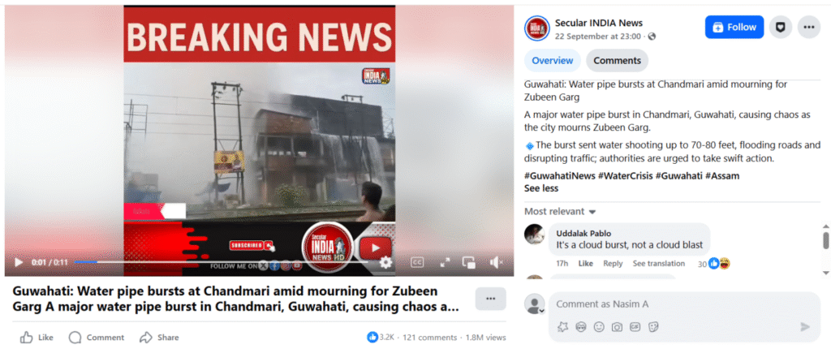The height and width of the screenshot is (349, 831).
Task: Select the Overview tab
Action: [552, 60]
